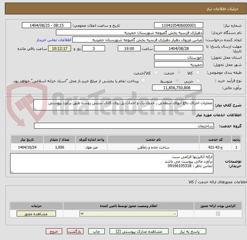Click the تاریخ نیاز column header
Viewport: 247px width, 240px height.
pos(27,139)
